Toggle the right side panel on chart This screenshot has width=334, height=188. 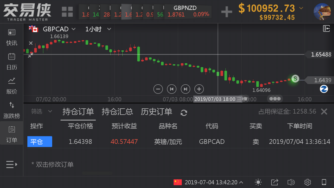(x=326, y=28)
